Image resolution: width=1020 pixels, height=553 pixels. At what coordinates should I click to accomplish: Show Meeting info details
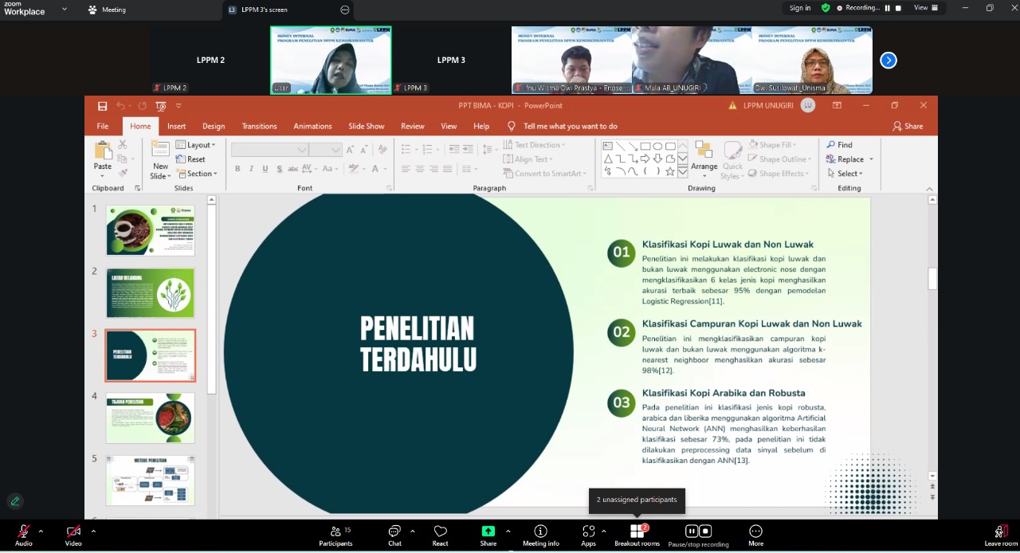click(x=540, y=532)
